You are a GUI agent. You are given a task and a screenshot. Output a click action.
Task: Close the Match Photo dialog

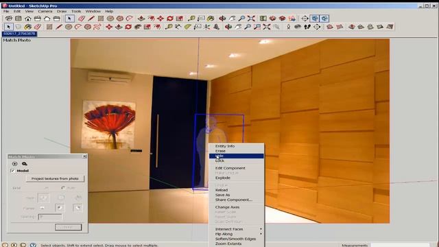point(84,156)
